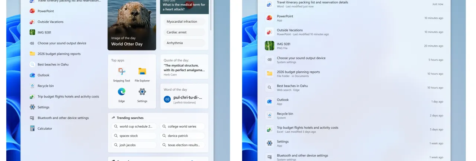
Task: Click IMG 9281 PNG thumbnail in detailed list
Action: (269, 46)
